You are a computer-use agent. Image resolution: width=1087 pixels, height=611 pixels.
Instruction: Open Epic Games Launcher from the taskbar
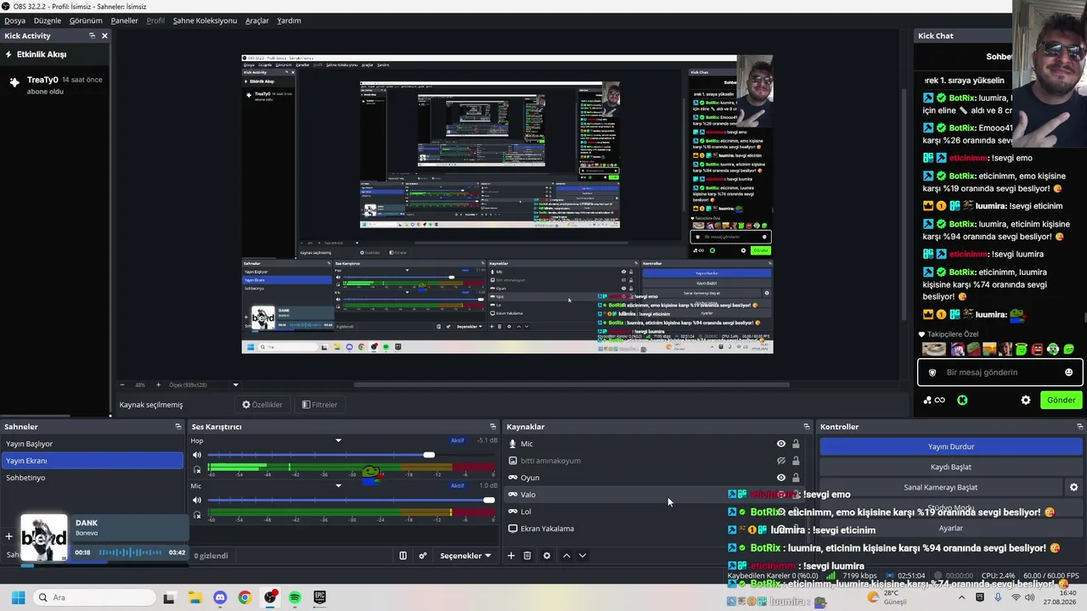(x=319, y=597)
